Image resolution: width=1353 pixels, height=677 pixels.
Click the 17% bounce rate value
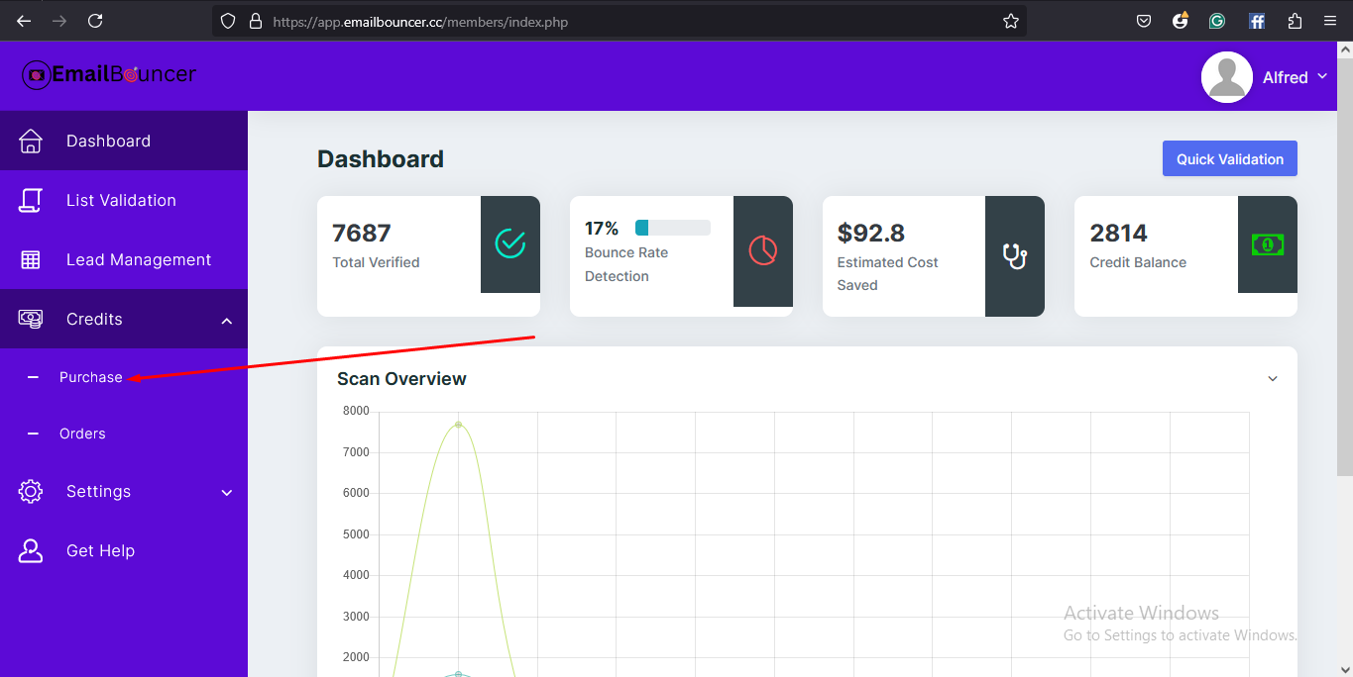pos(602,229)
